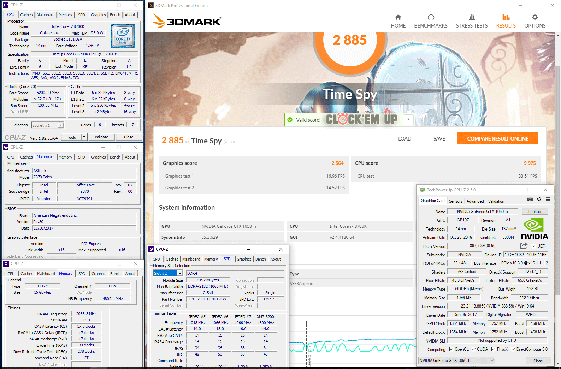Viewport: 561px width, 369px height.
Task: Expand the CPU-Z Tools dropdown arrow
Action: [84, 137]
